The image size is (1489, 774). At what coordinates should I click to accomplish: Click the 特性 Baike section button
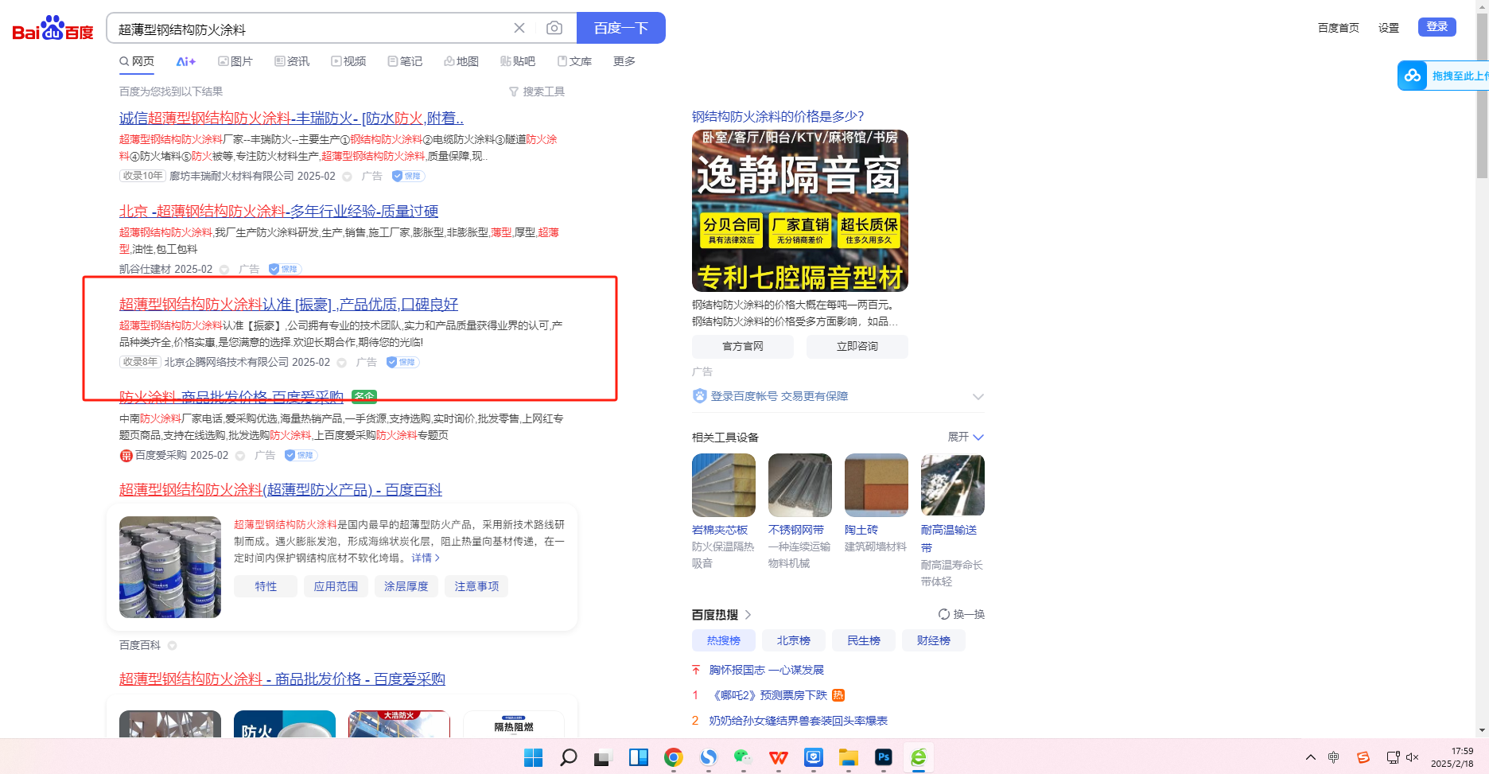[266, 586]
